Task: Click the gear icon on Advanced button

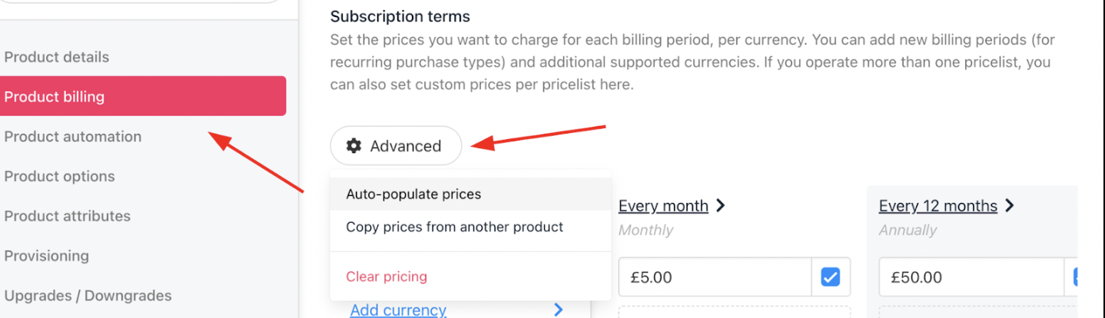Action: (x=353, y=146)
